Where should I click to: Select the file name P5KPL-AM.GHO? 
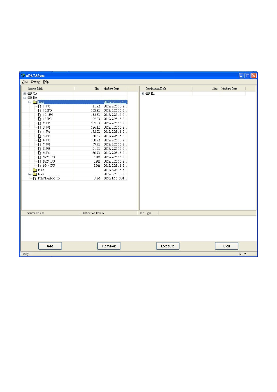[49, 178]
